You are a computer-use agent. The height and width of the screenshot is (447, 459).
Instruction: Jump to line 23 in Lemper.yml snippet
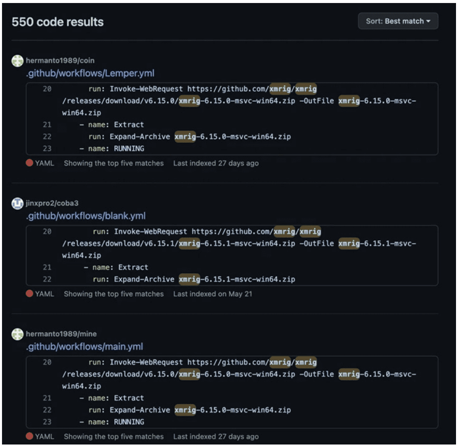[x=47, y=148]
